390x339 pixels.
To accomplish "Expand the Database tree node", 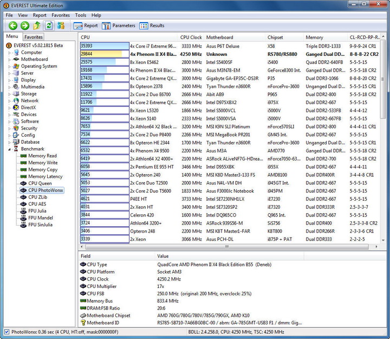I will click(x=9, y=142).
